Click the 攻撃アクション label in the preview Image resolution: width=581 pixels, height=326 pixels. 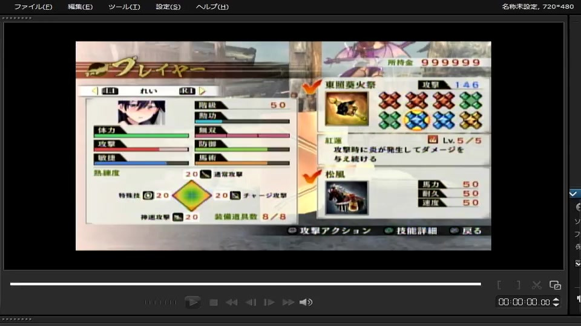click(335, 231)
